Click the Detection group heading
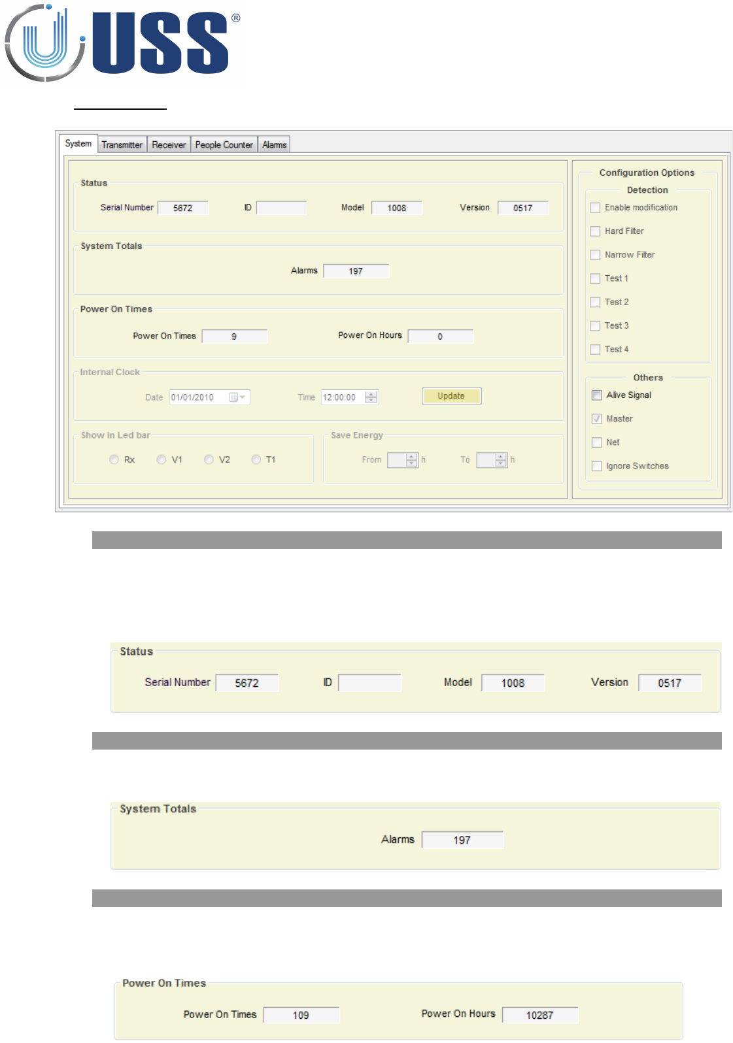The height and width of the screenshot is (1043, 733). pyautogui.click(x=647, y=190)
